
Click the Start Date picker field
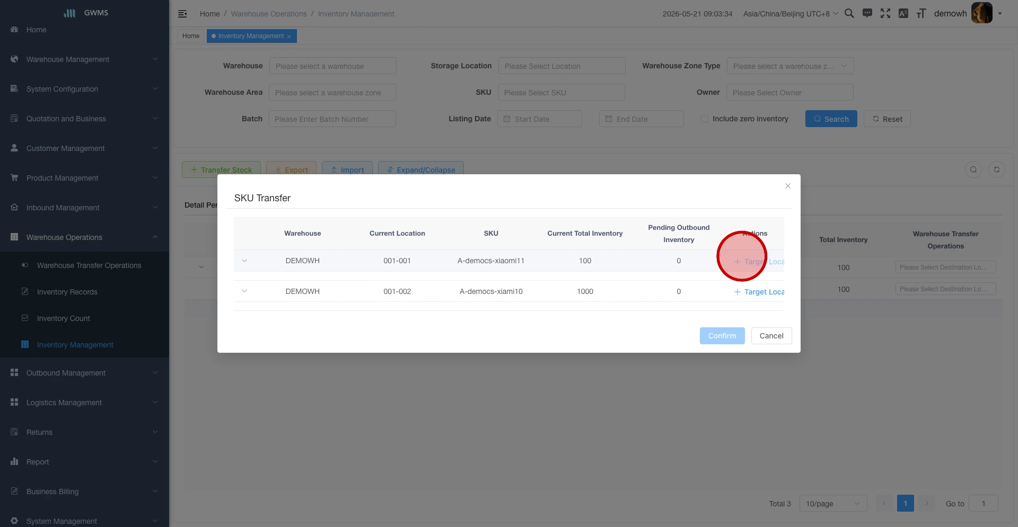[540, 119]
